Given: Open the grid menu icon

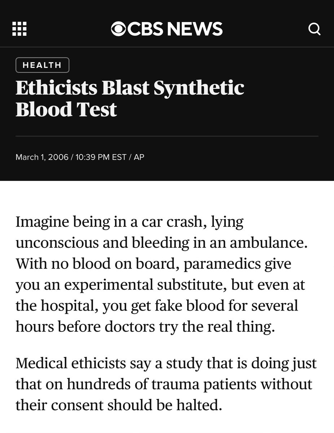Looking at the screenshot, I should 19,29.
